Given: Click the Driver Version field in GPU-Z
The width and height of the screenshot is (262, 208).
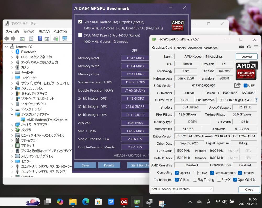Looking at the screenshot, I should coord(216,136).
